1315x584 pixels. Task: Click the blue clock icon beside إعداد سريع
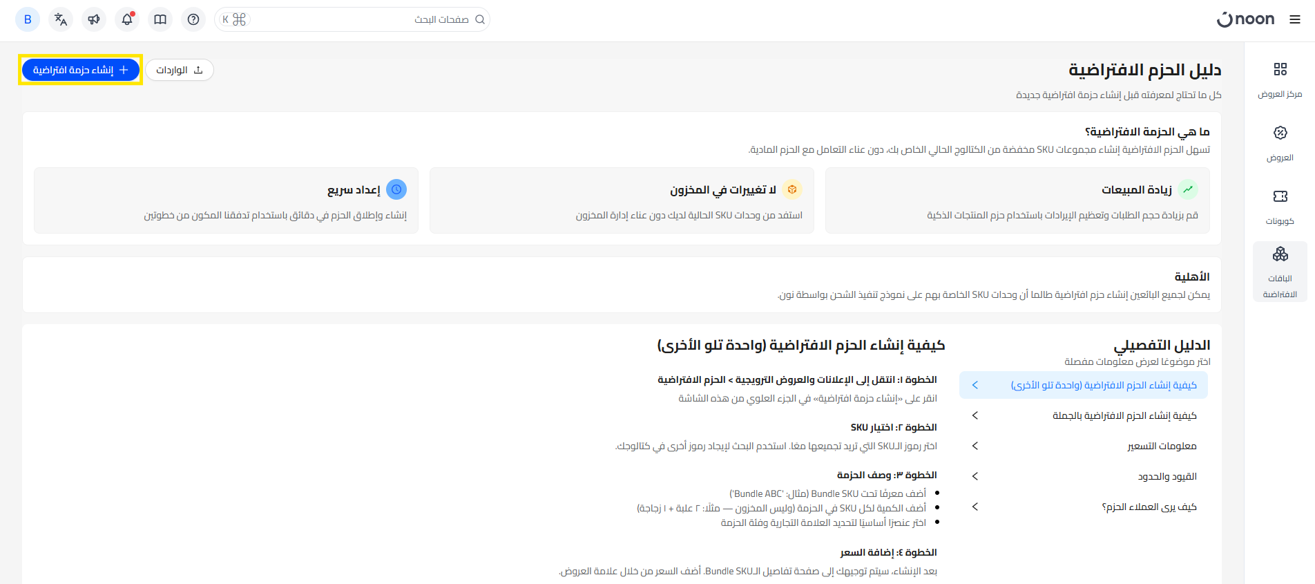396,189
